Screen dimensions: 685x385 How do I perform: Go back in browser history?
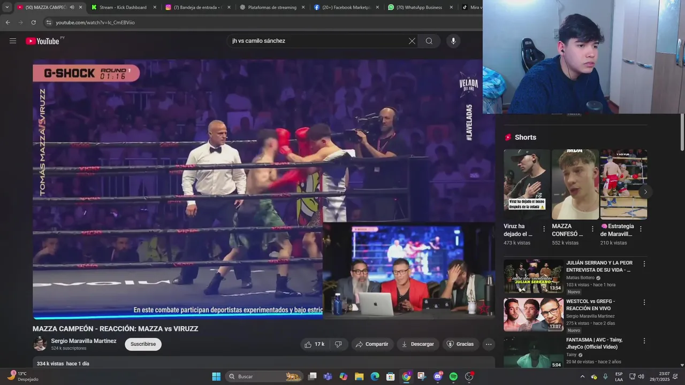click(7, 22)
